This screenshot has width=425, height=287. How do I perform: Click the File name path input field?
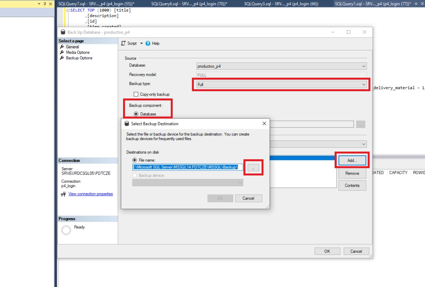pos(188,167)
